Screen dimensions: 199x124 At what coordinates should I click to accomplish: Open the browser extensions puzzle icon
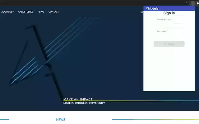click(x=197, y=3)
